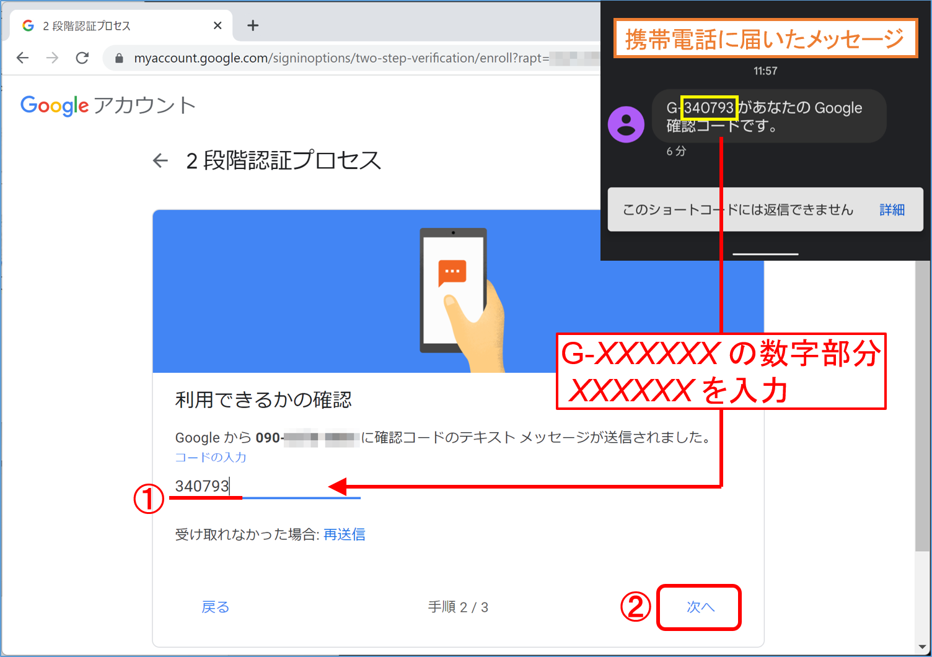Click the 利用できるかの確認 heading
The image size is (932, 657).
tap(263, 400)
